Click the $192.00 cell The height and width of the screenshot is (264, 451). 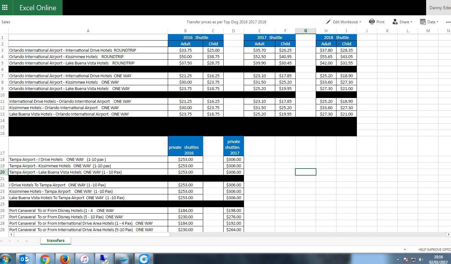[x=233, y=223]
